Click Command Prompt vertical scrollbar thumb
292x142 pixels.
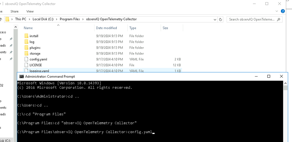coord(285,88)
